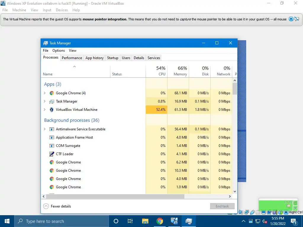Open Task View from the taskbar
Image resolution: width=303 pixels, height=227 pixels.
coord(130,221)
